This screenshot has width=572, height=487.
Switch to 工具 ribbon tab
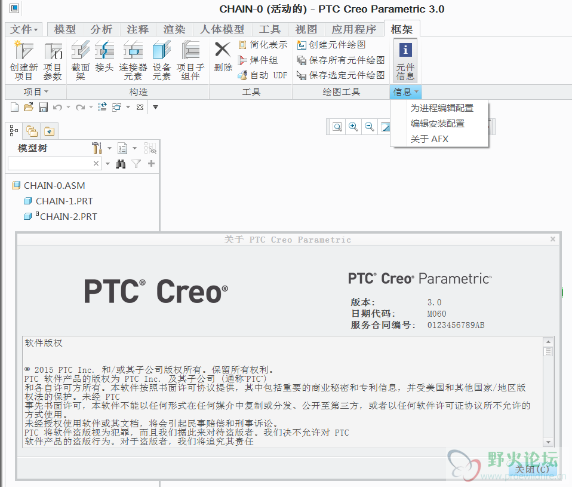click(x=270, y=29)
